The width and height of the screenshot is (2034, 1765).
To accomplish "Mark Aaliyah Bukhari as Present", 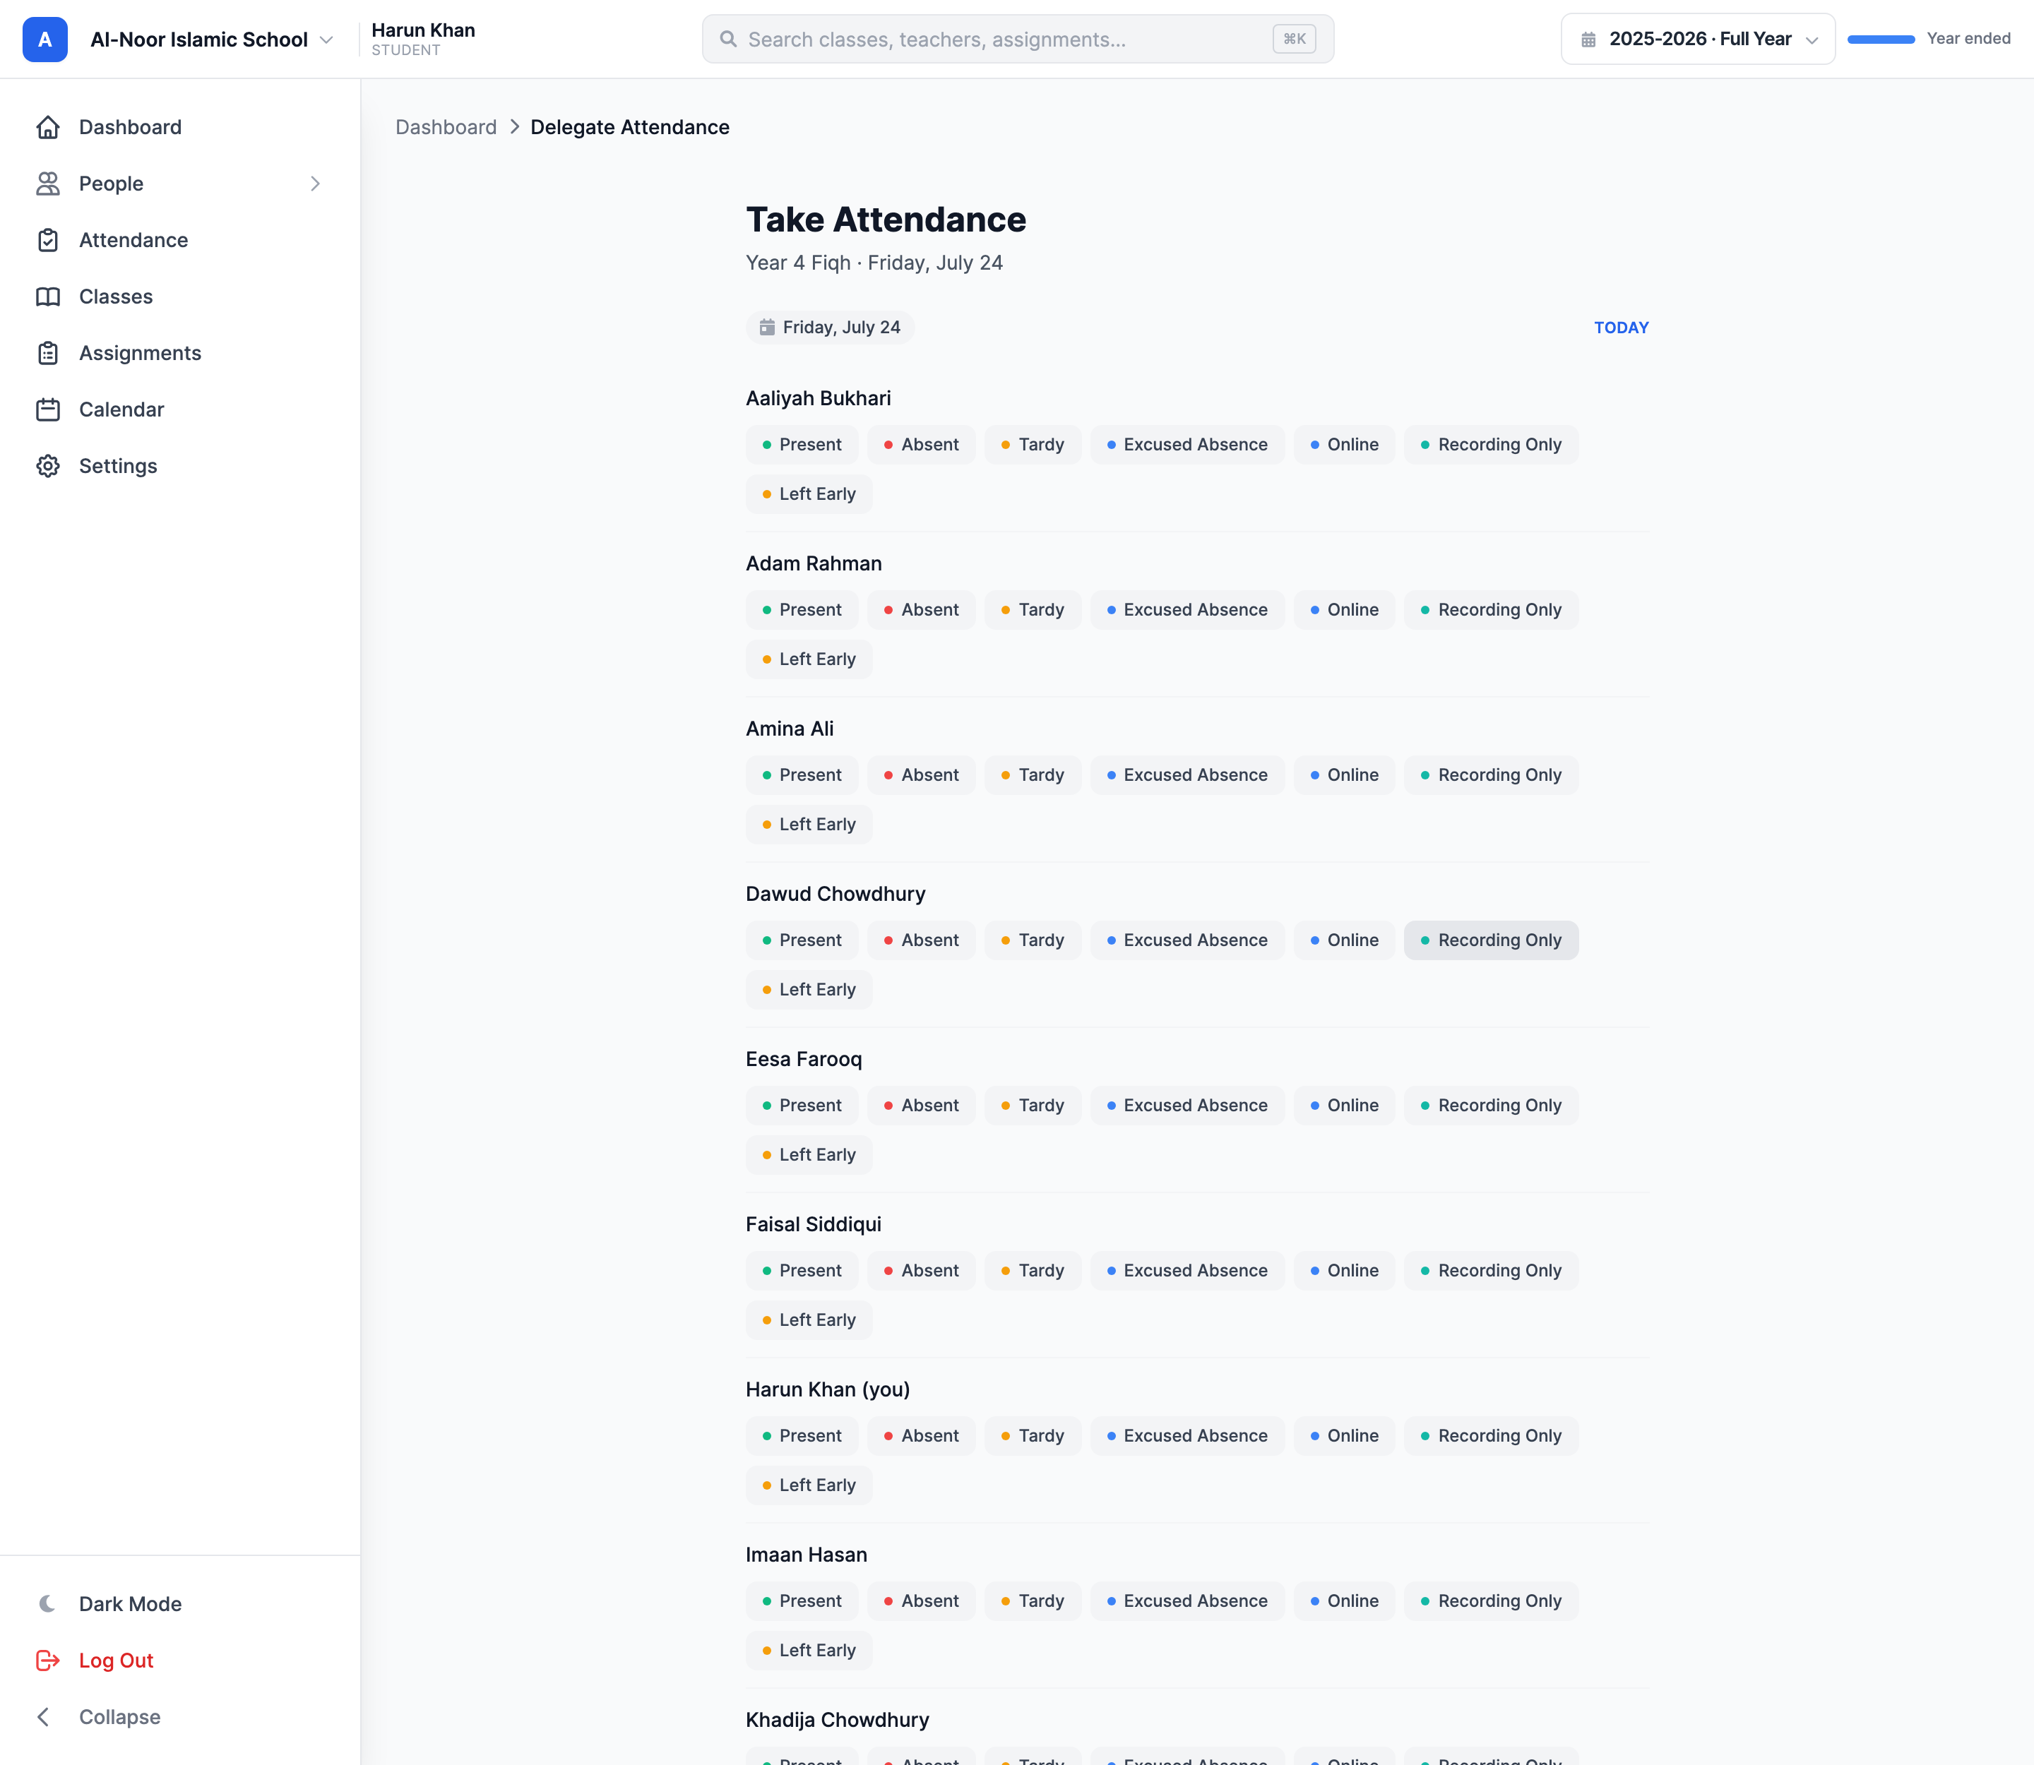I will [x=802, y=444].
